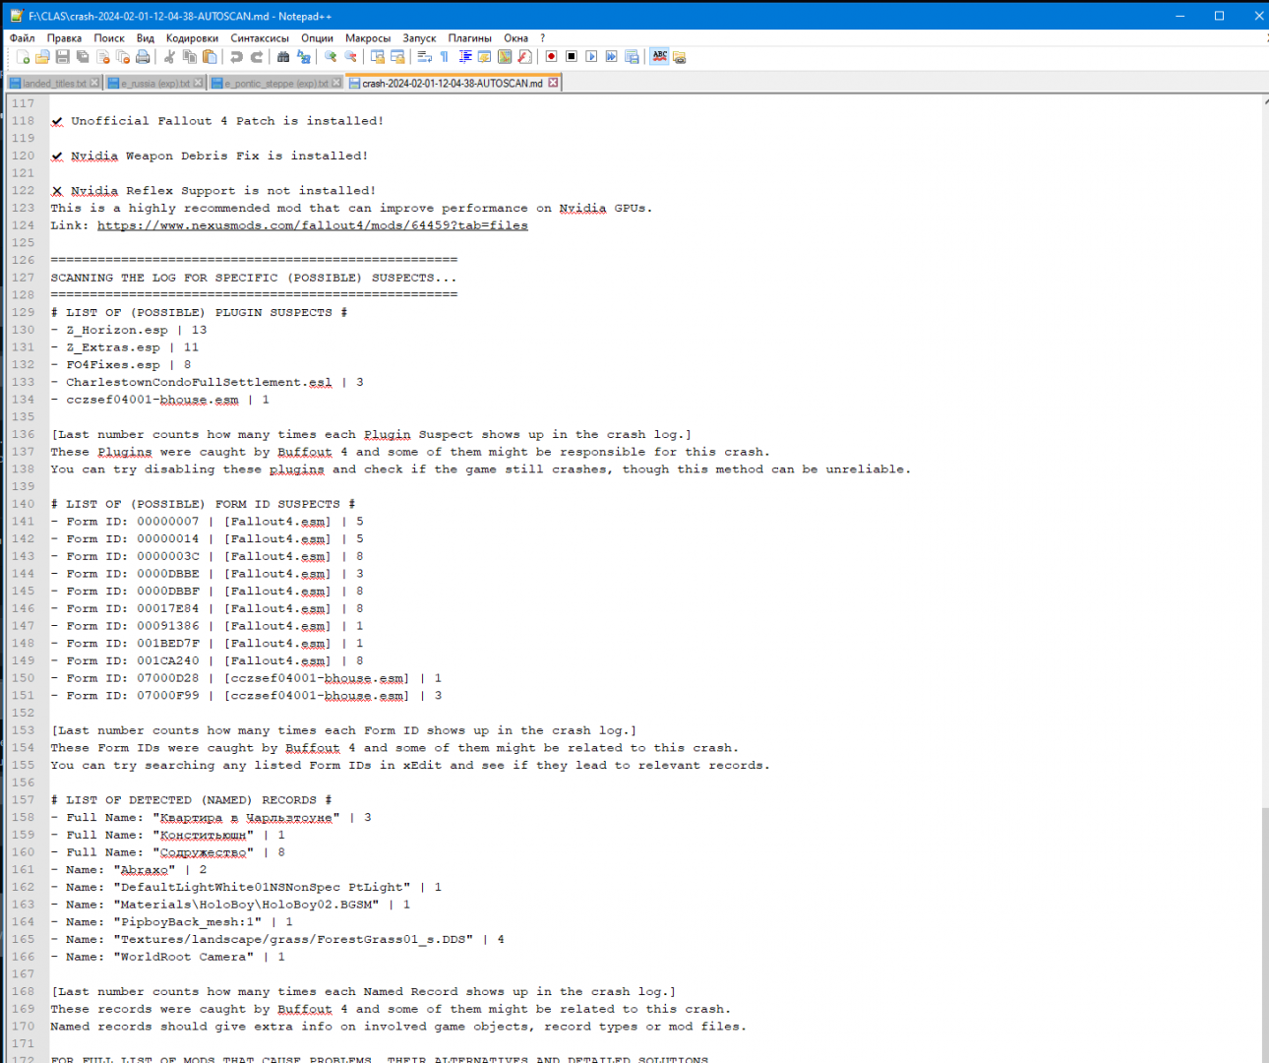Viewport: 1269px width, 1063px height.
Task: Switch to e_pontic_steppe (exp).txt tab
Action: pos(275,84)
